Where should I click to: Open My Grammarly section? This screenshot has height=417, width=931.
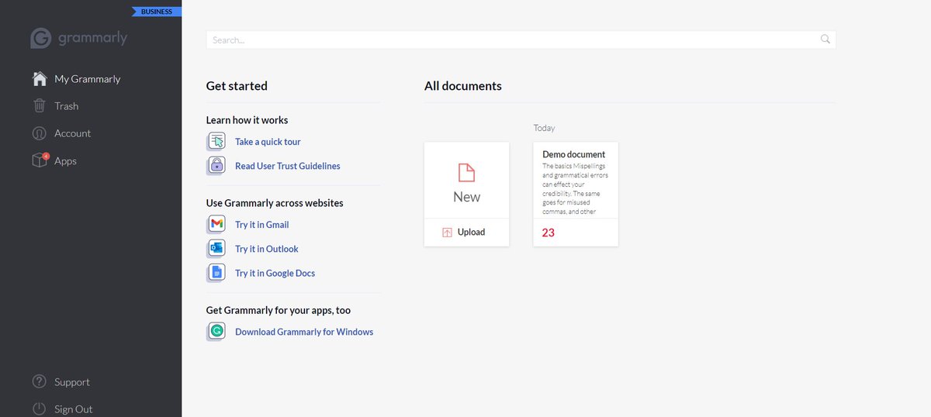pos(87,79)
